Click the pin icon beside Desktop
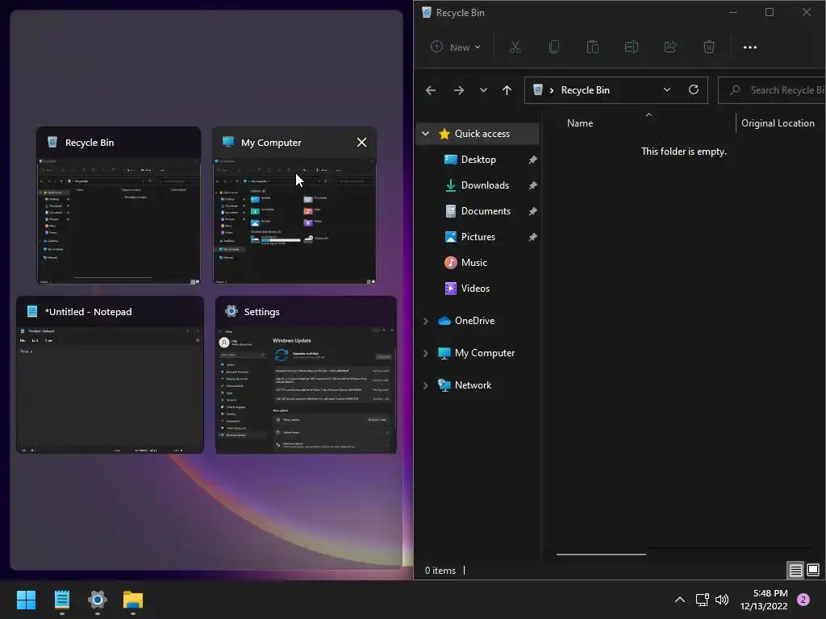 point(532,160)
